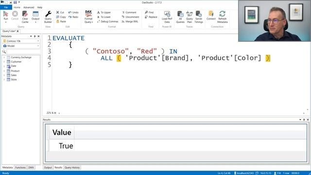Select the Product table in metadata
The width and height of the screenshot is (311, 175).
[15, 71]
